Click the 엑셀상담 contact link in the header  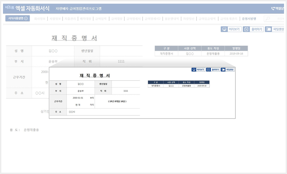pos(278,8)
